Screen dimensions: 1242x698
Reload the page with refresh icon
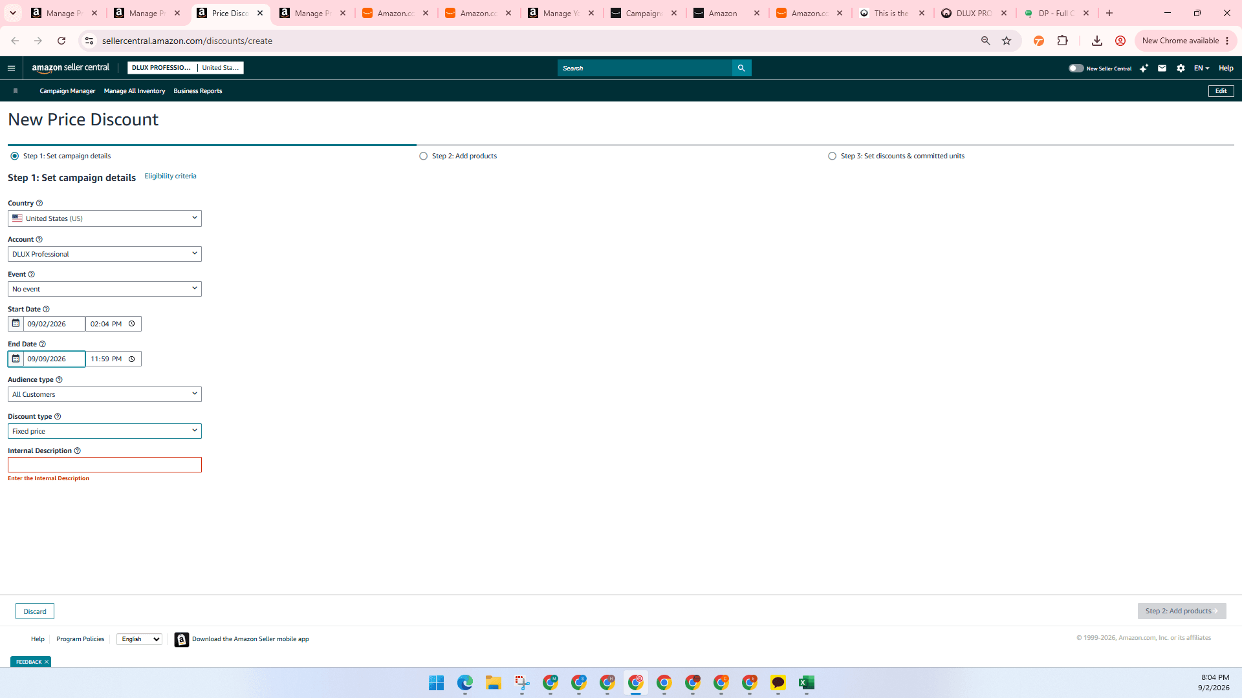pos(61,41)
